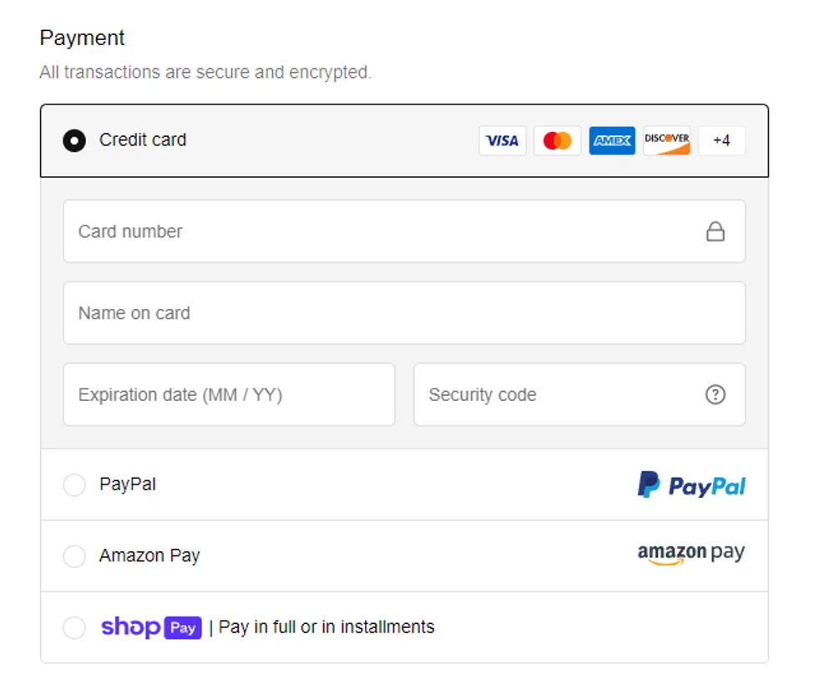
Task: Show more card types via +4 badge
Action: (x=721, y=140)
